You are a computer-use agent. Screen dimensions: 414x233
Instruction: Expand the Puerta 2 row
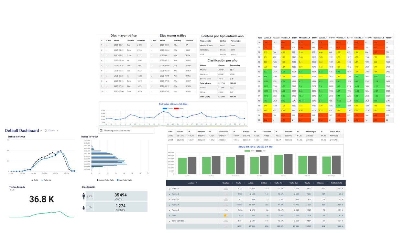[x=169, y=194]
